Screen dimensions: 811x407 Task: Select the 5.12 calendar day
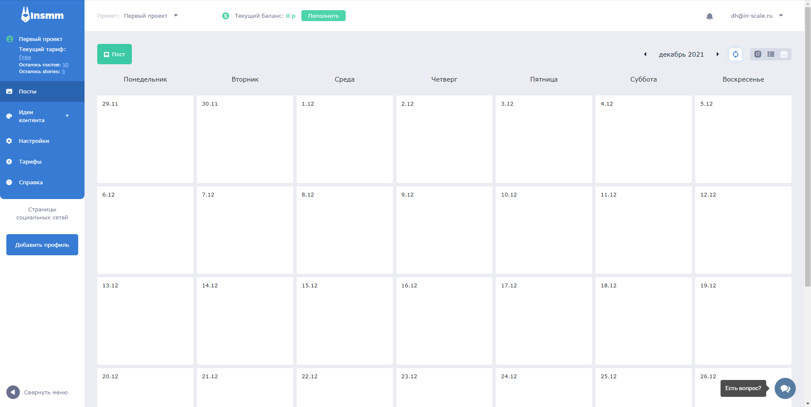tap(743, 139)
